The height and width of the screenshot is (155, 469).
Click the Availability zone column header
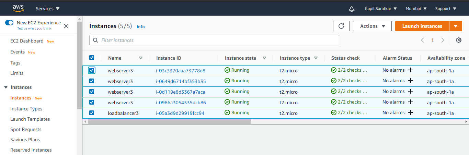[446, 58]
